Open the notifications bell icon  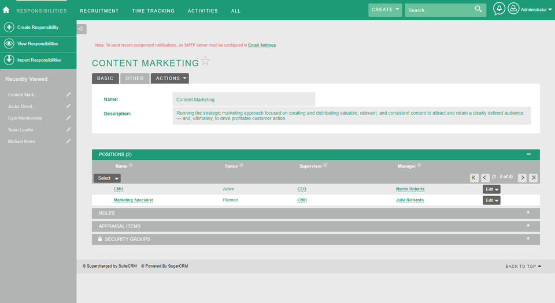pos(499,9)
